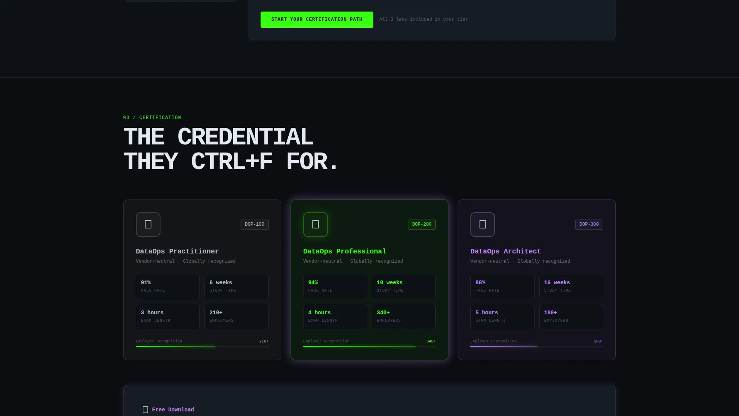Click the '03 / CERTIFICATION' section label
Viewport: 739px width, 416px height.
tap(152, 117)
